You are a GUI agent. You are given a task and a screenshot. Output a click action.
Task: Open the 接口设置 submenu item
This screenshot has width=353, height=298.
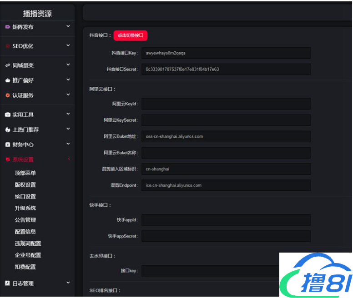point(25,197)
